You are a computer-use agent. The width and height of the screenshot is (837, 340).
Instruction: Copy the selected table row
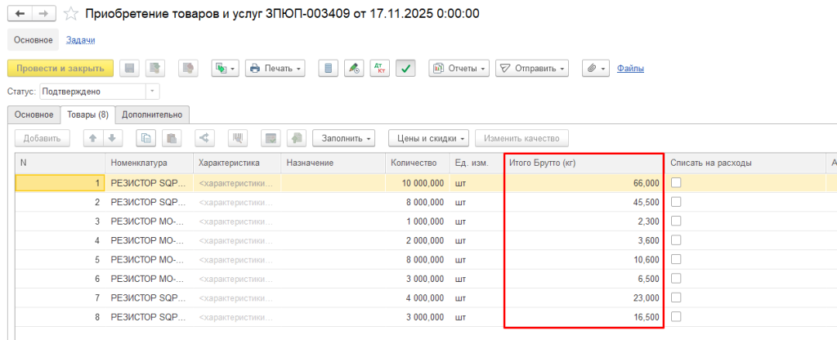145,138
